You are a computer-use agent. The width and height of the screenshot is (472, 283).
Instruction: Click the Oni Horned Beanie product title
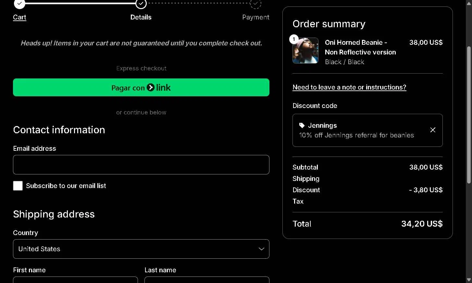click(x=360, y=47)
